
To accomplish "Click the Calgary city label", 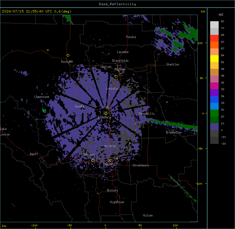I will click(x=109, y=164).
